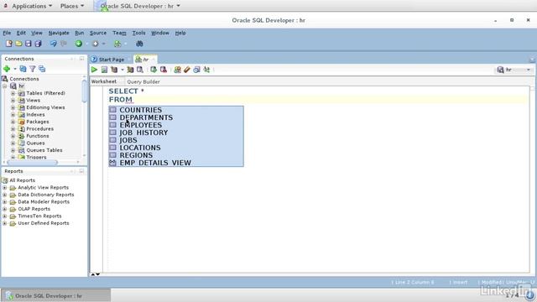Choose LOCATIONS from the completion list
Screen dimensions: 537x302
[x=176, y=148]
